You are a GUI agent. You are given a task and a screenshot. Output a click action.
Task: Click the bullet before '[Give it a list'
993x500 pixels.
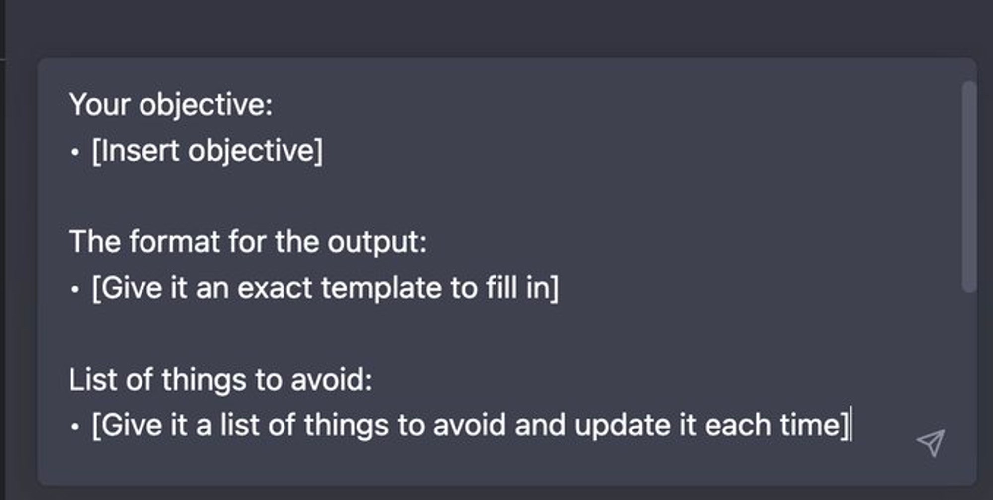point(75,427)
